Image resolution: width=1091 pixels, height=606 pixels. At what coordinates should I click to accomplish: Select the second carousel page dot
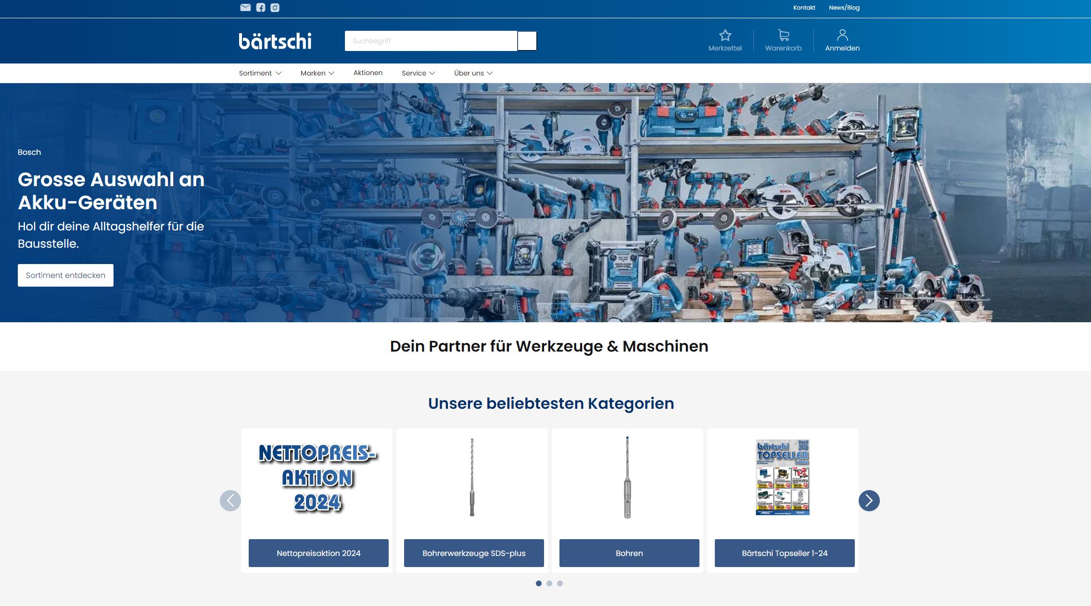pos(549,583)
